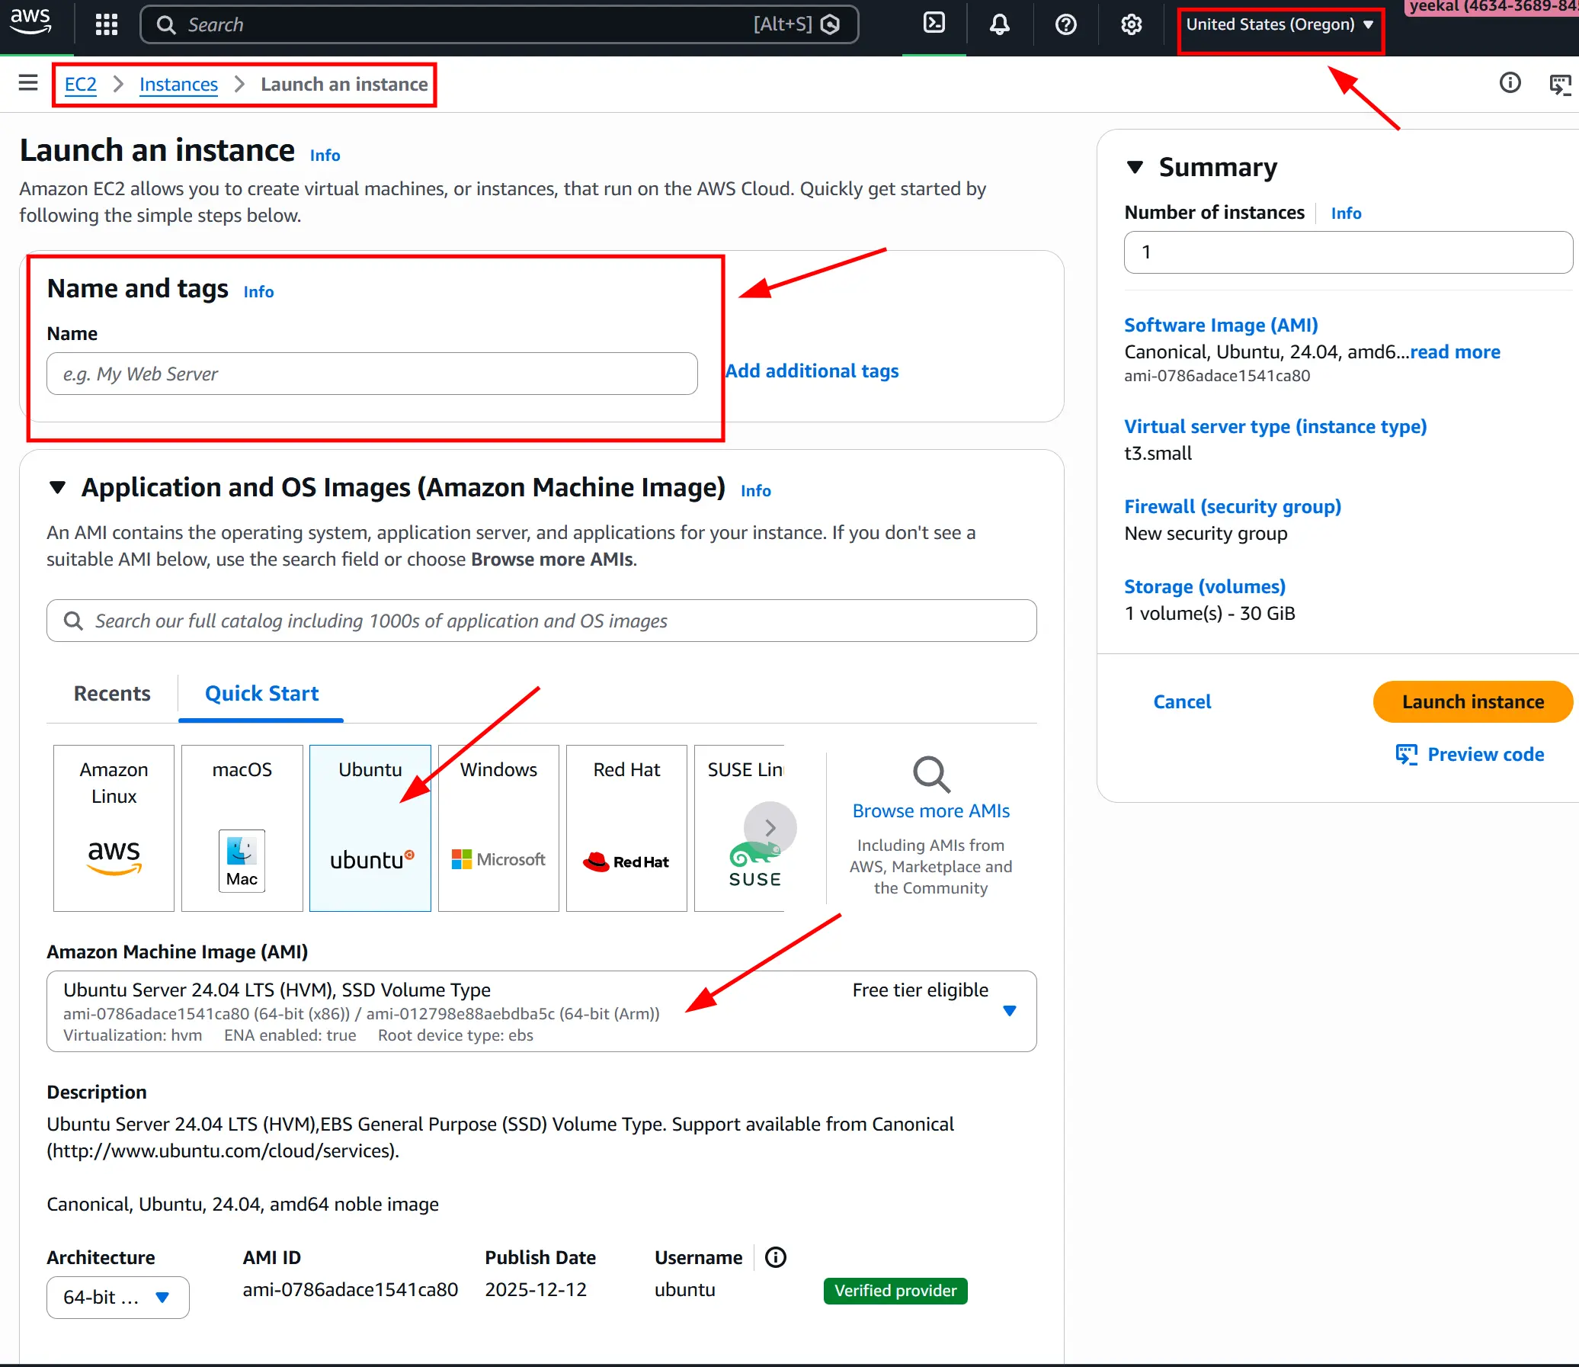Click the Launch instance button

click(x=1472, y=701)
